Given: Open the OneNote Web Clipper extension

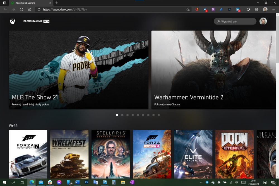Looking at the screenshot, I should click(213, 9).
